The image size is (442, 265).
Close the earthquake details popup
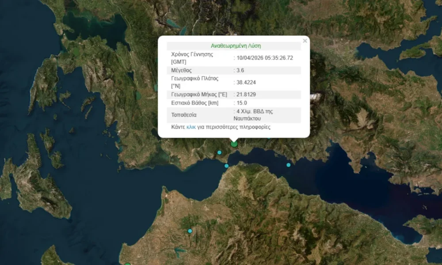pyautogui.click(x=305, y=40)
